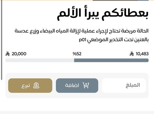
Task: Focus the المبلغ amount input field
Action: [x=124, y=86]
